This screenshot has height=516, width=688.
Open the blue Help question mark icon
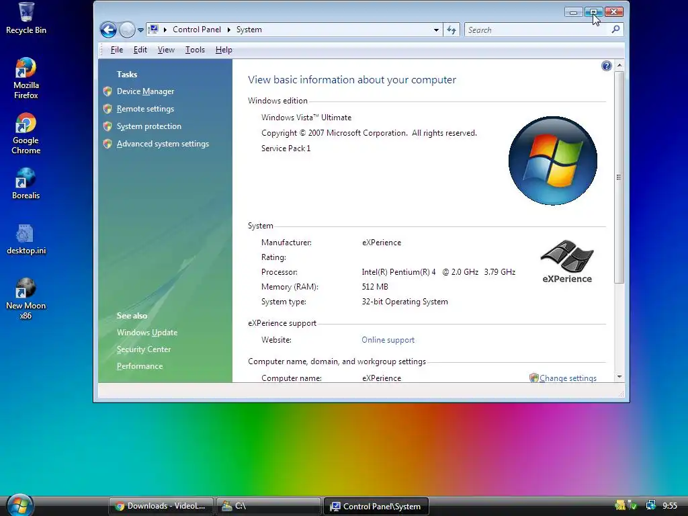pos(607,66)
